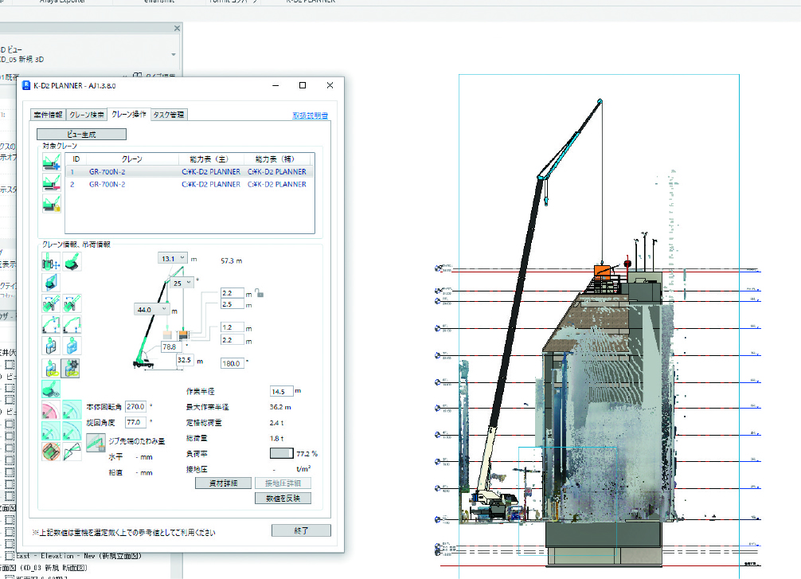The width and height of the screenshot is (801, 579).
Task: Click the add crane icon
Action: 52,162
